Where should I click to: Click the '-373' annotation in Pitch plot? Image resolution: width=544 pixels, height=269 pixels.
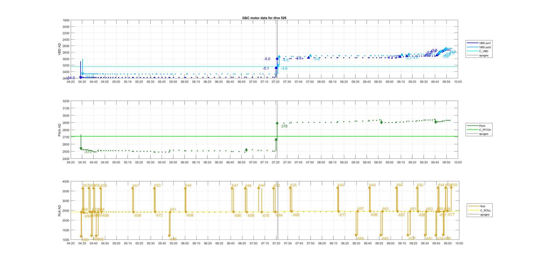pos(88,152)
